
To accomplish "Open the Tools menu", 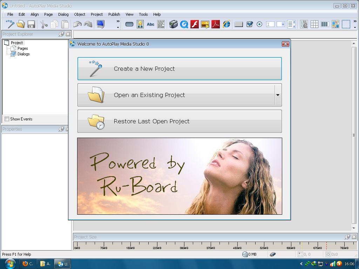I will pyautogui.click(x=143, y=14).
